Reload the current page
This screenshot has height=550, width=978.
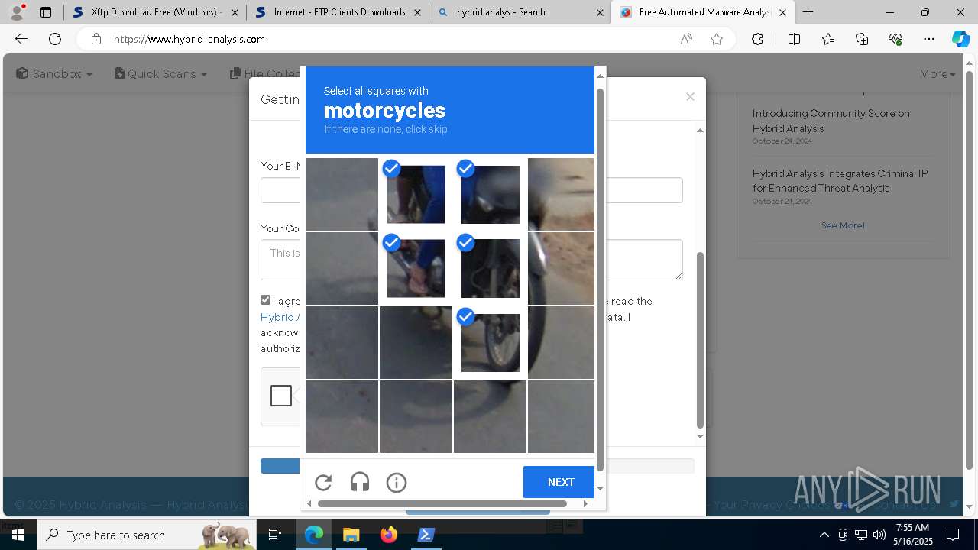tap(55, 39)
